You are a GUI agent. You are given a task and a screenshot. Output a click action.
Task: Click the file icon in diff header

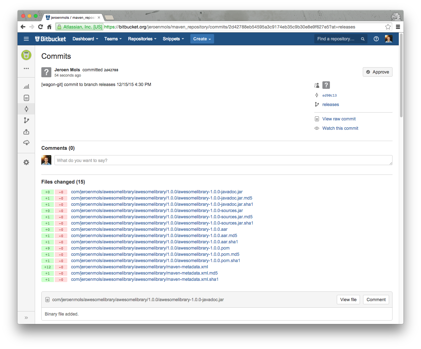tap(48, 300)
